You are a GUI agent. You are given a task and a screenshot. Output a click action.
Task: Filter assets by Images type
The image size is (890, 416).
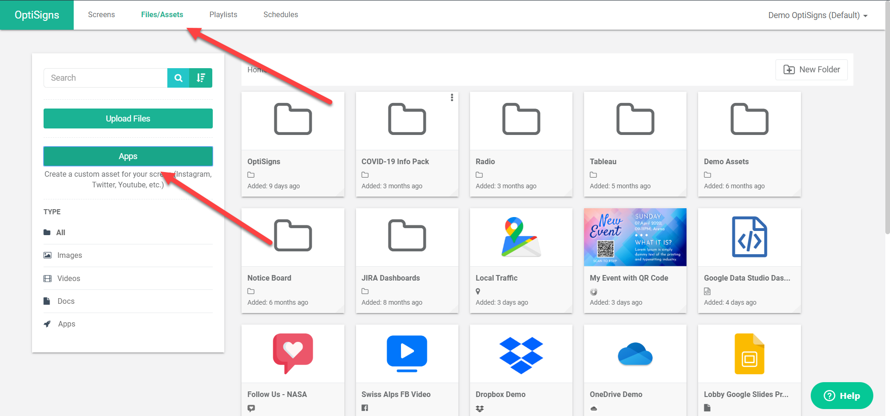pyautogui.click(x=128, y=255)
